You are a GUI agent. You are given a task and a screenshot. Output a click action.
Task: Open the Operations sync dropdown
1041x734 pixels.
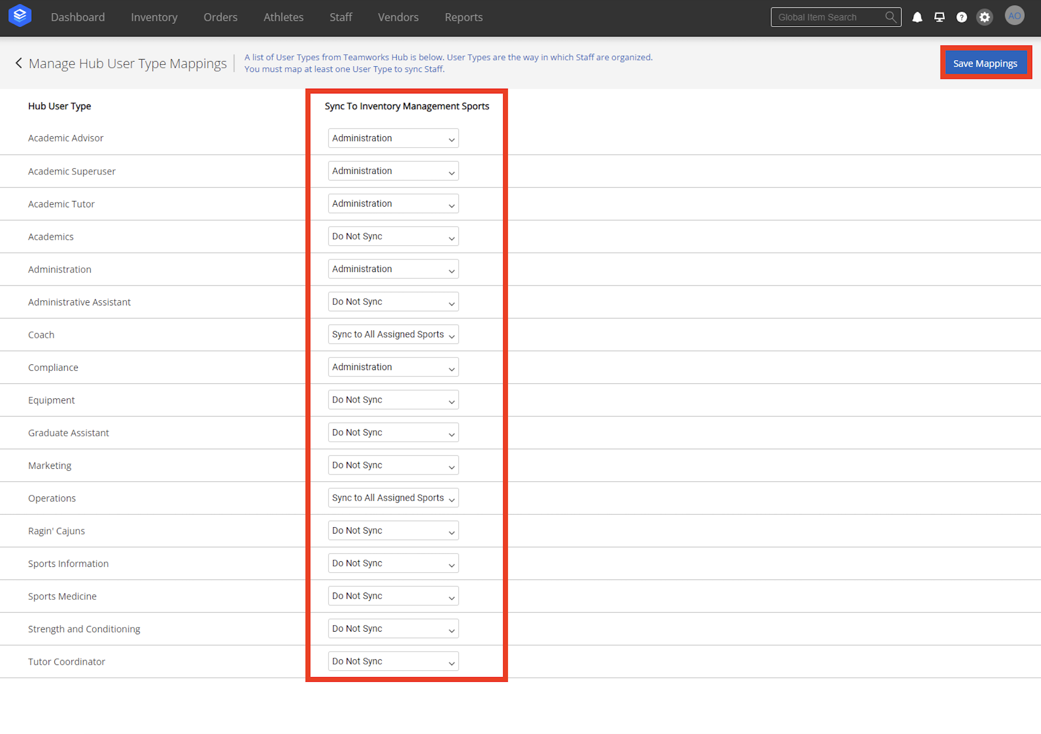(x=393, y=498)
